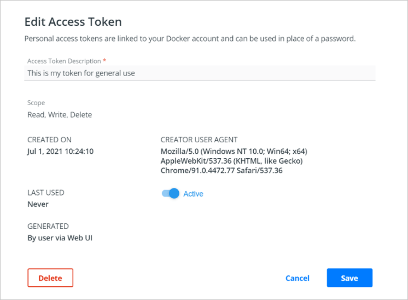Select the "Read, Write, Delete" scope value
408x300 pixels.
point(60,115)
